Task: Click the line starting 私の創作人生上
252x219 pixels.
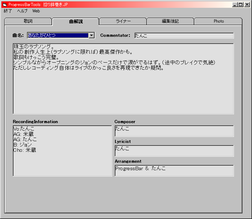Action: click(x=73, y=52)
